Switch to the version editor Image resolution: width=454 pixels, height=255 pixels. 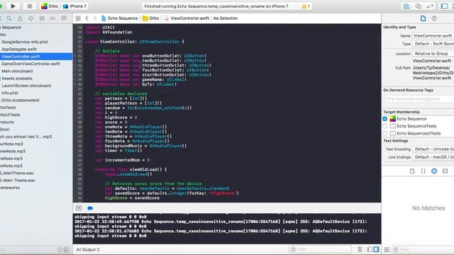click(431, 6)
